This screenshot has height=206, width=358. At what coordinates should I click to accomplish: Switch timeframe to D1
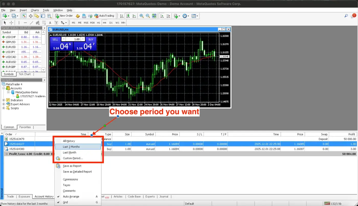coord(111,23)
